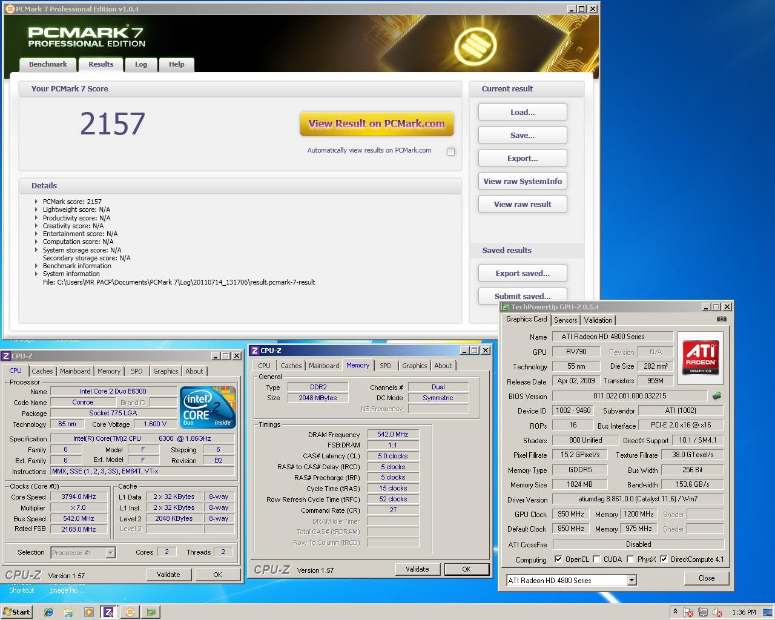Viewport: 775px width, 620px height.
Task: Open the Processor #1 selection dropdown
Action: point(110,552)
